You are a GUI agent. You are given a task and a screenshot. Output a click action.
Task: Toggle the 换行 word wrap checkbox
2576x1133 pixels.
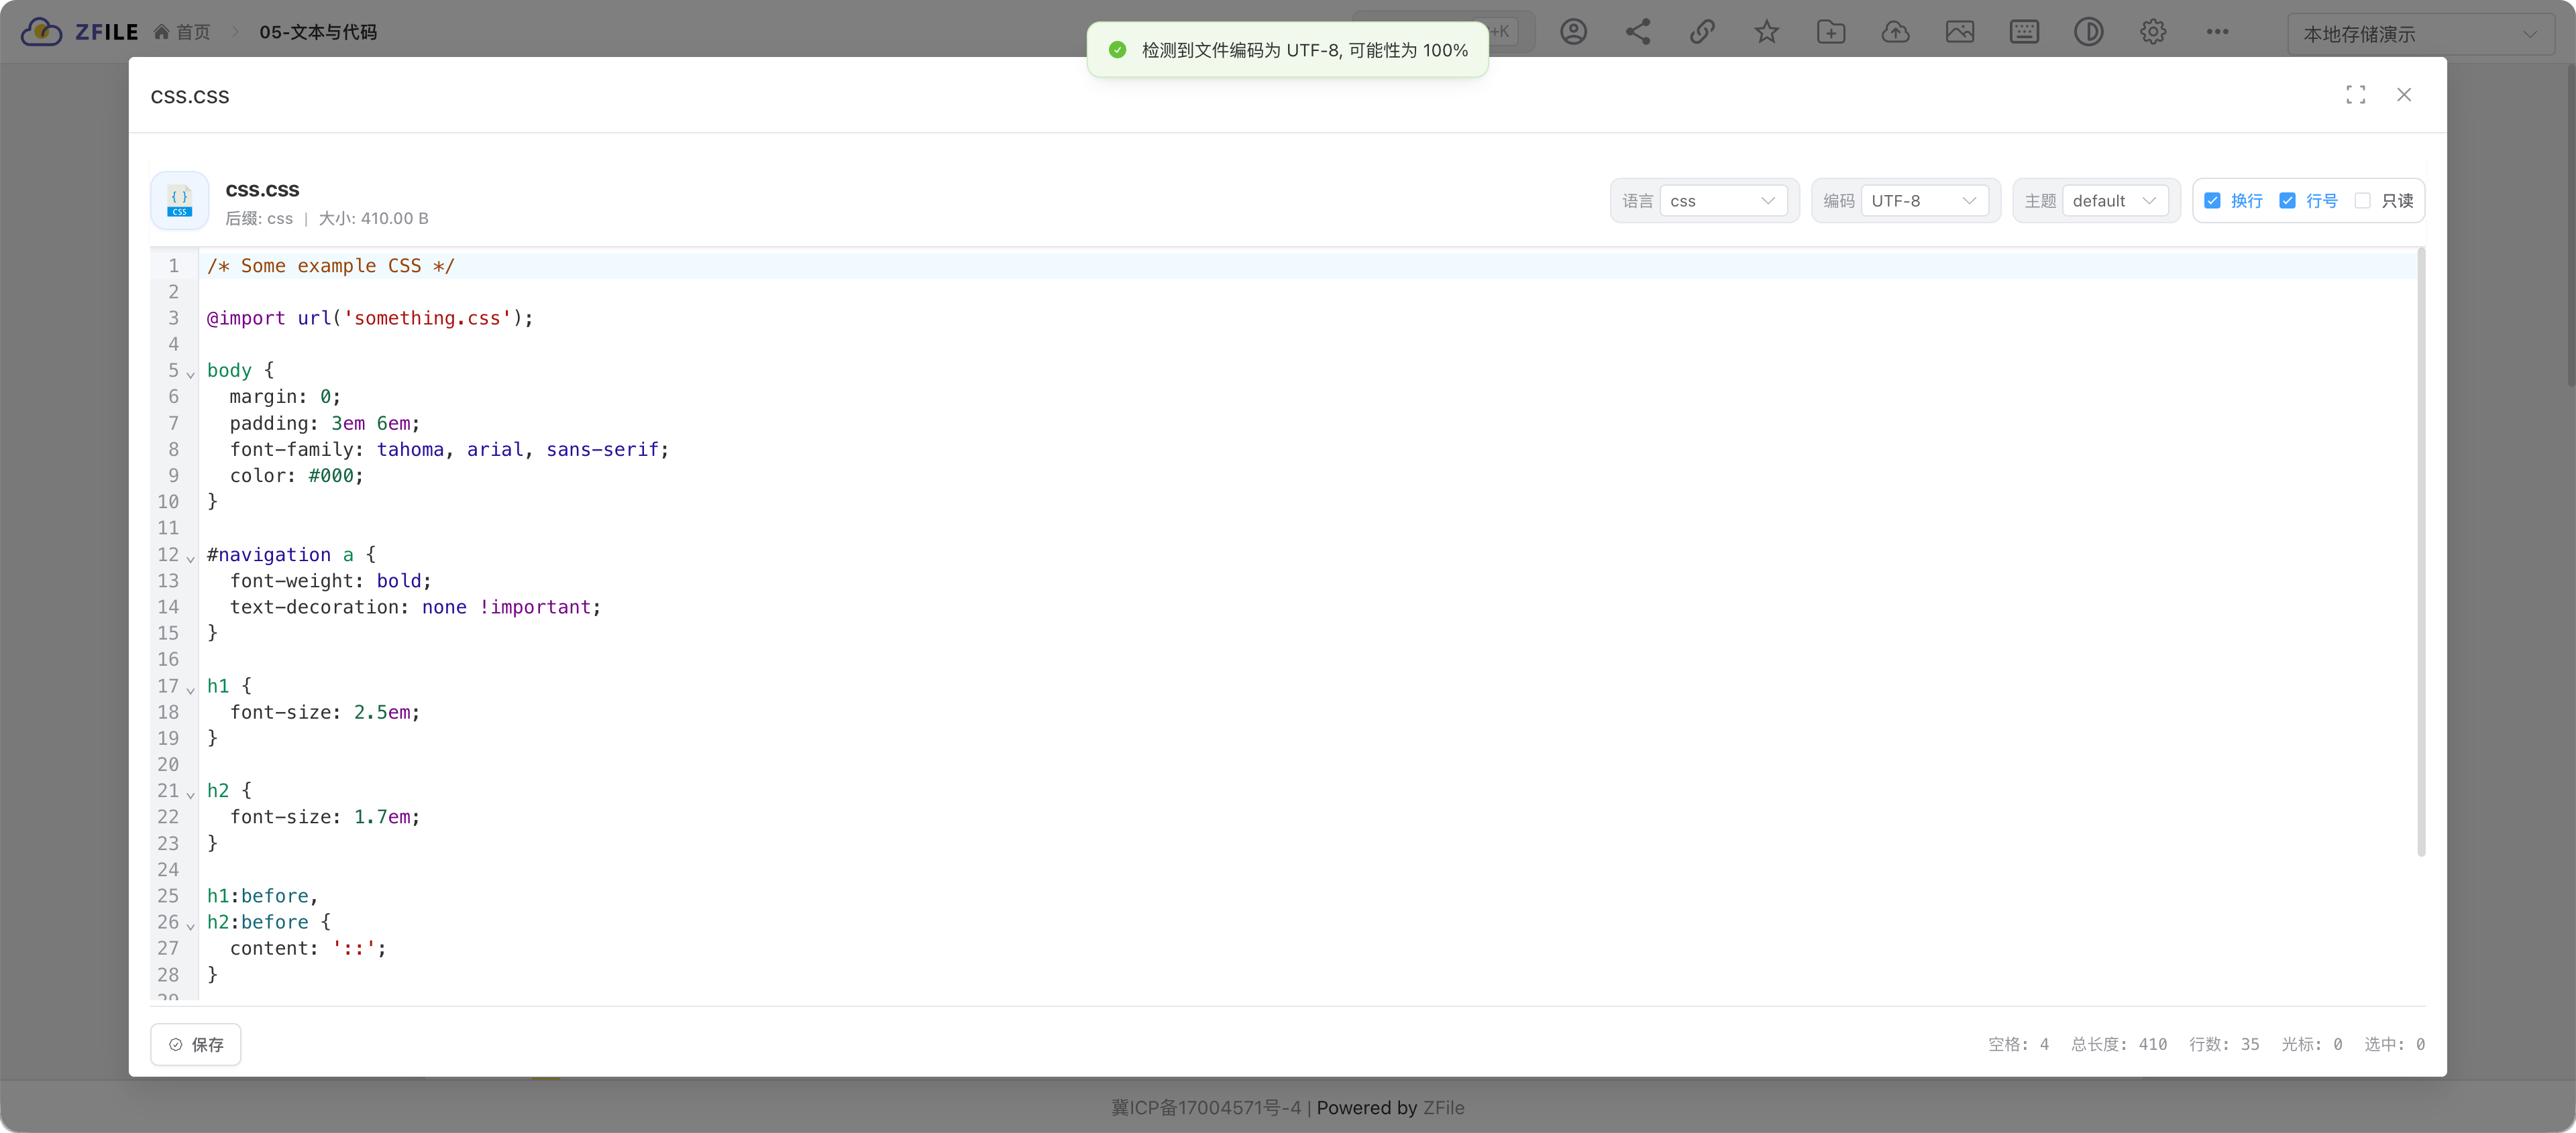coord(2212,201)
